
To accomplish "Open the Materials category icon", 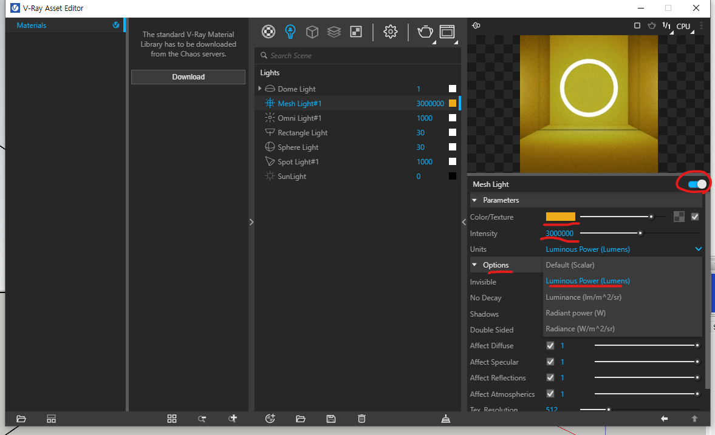I will (x=268, y=32).
